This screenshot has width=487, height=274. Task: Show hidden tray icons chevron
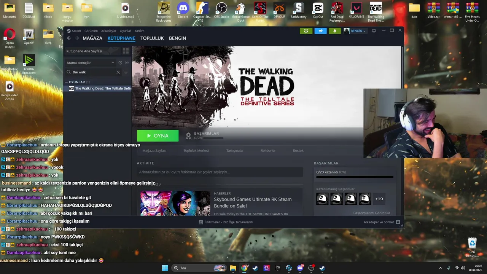[441, 268]
